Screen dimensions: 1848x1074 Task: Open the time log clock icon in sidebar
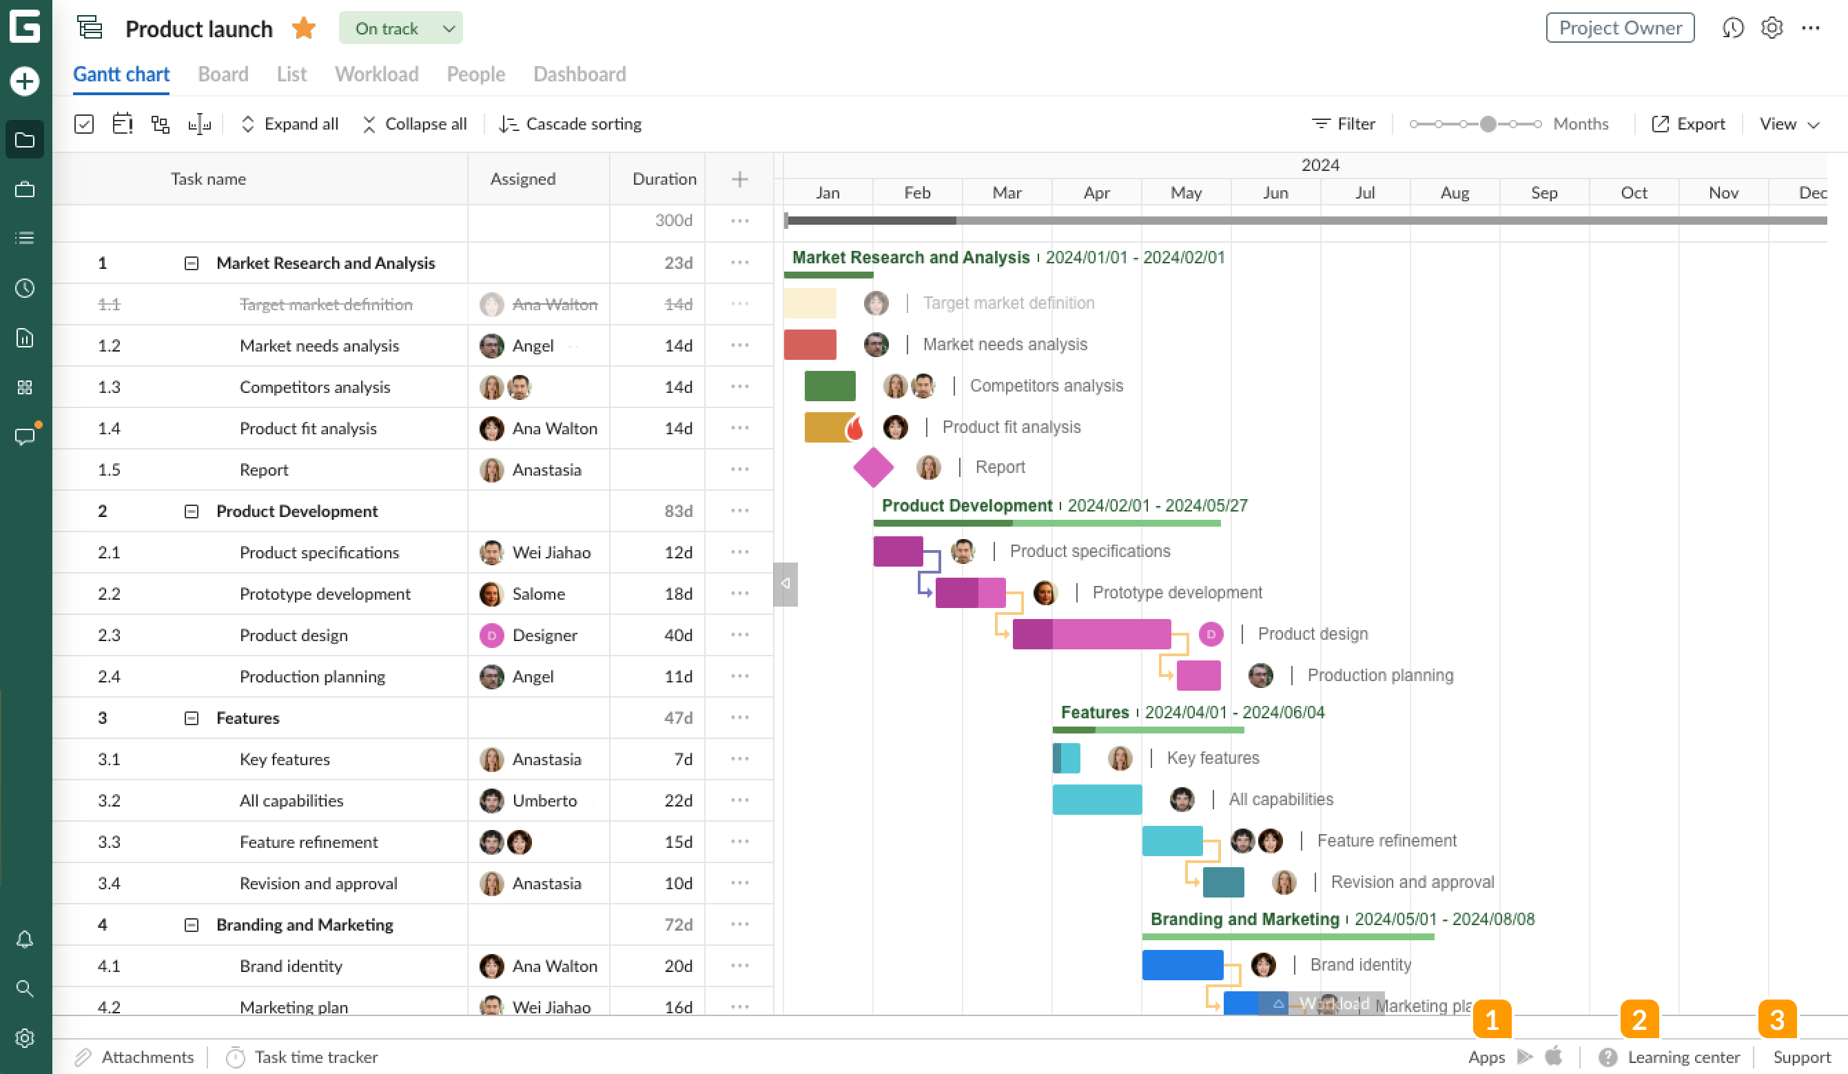25,288
